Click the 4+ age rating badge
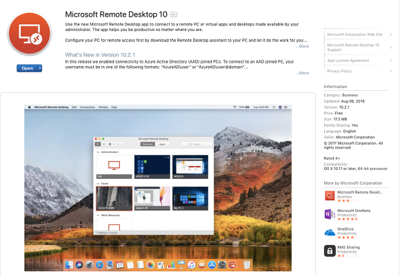This screenshot has width=400, height=276. 174,14
